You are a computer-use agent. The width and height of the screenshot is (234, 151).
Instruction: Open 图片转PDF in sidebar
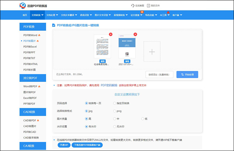(30, 92)
